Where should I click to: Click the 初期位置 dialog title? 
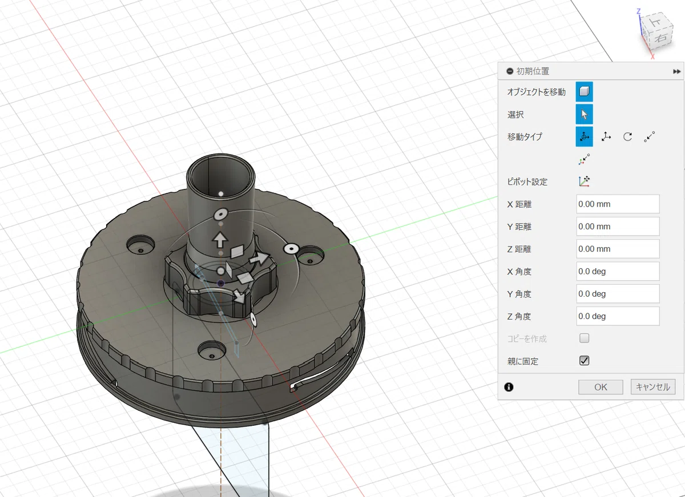533,71
